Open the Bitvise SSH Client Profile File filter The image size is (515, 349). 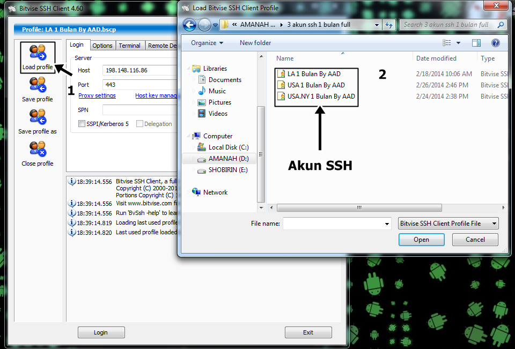448,224
